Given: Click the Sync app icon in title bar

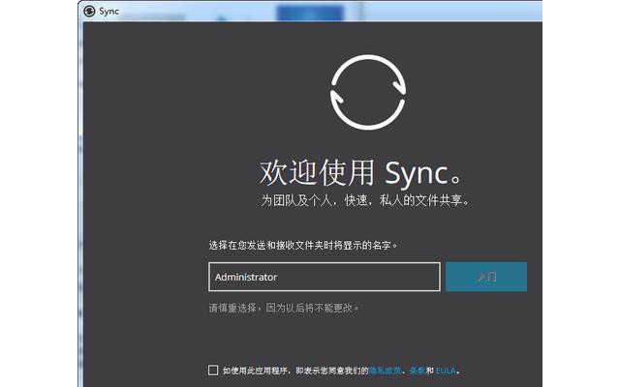Looking at the screenshot, I should tap(89, 11).
